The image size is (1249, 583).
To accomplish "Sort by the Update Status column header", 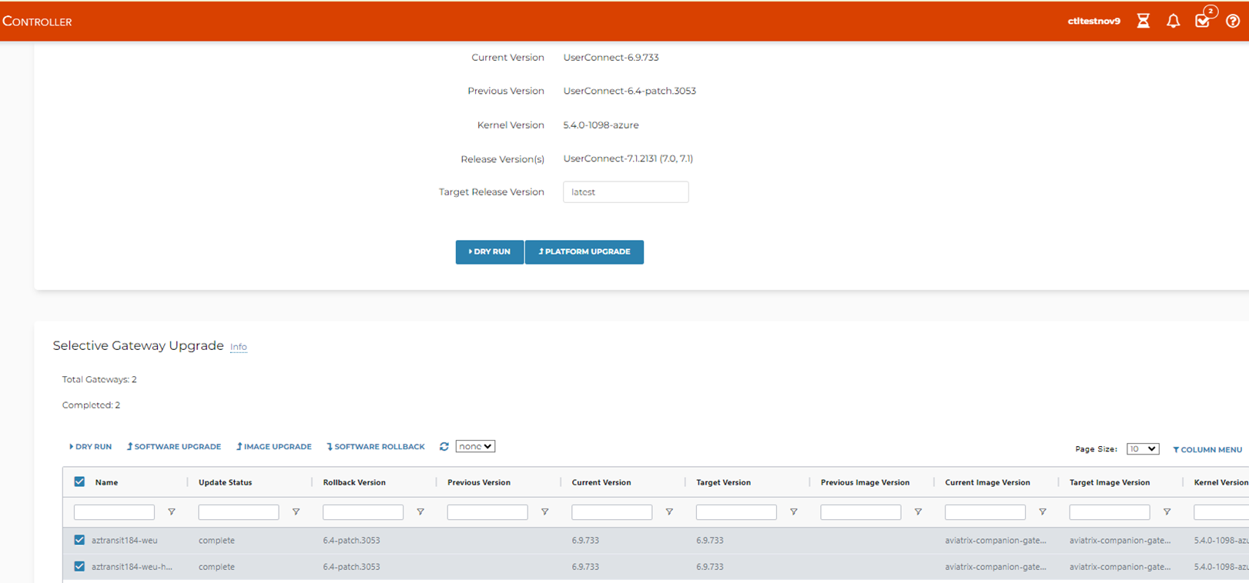I will pyautogui.click(x=225, y=483).
